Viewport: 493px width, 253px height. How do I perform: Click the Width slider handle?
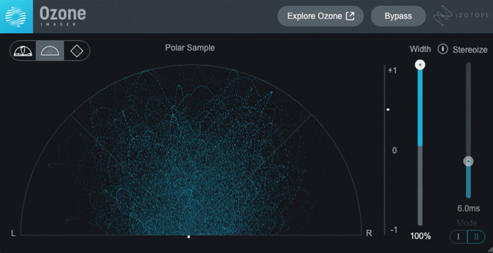(420, 65)
